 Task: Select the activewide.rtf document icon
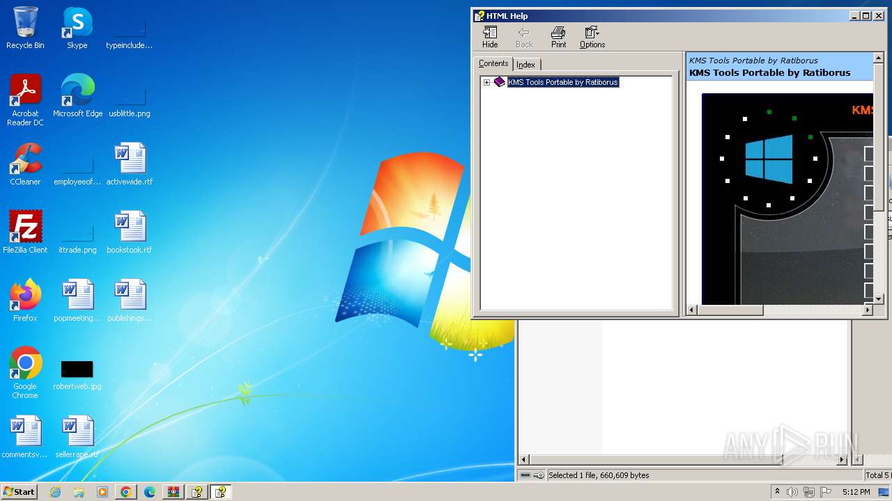point(130,164)
